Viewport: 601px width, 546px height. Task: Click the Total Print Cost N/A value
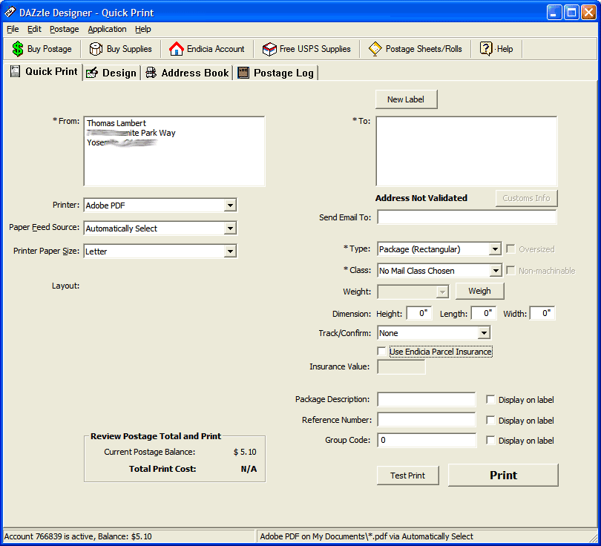tap(249, 469)
